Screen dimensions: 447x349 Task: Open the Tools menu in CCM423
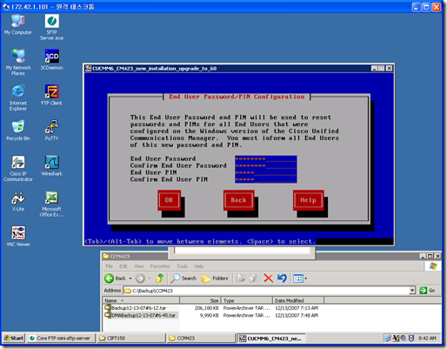click(182, 266)
